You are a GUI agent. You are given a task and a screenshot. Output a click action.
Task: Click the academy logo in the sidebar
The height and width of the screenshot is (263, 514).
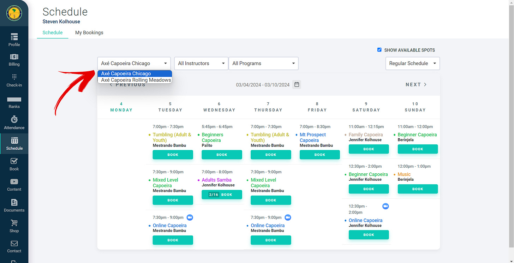point(14,13)
